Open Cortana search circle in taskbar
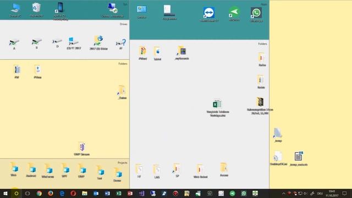The width and height of the screenshot is (352, 198). pyautogui.click(x=16, y=193)
